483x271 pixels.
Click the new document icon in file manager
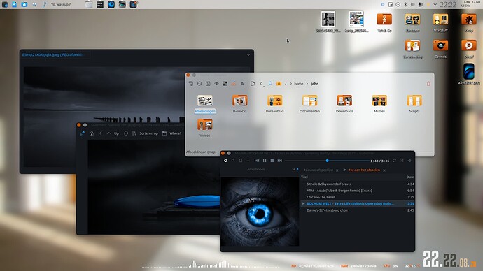(253, 84)
